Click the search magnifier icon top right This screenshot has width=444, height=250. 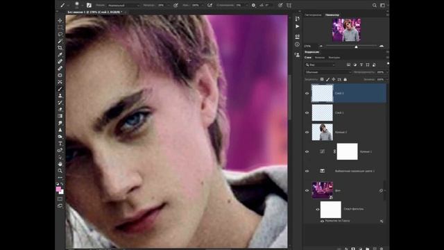point(375,5)
